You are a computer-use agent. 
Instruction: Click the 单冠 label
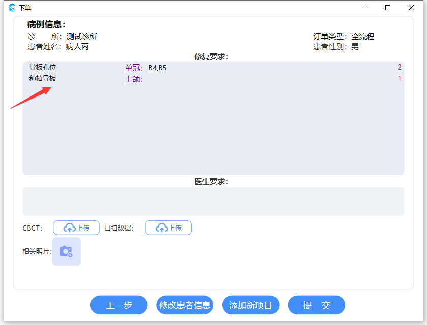134,68
